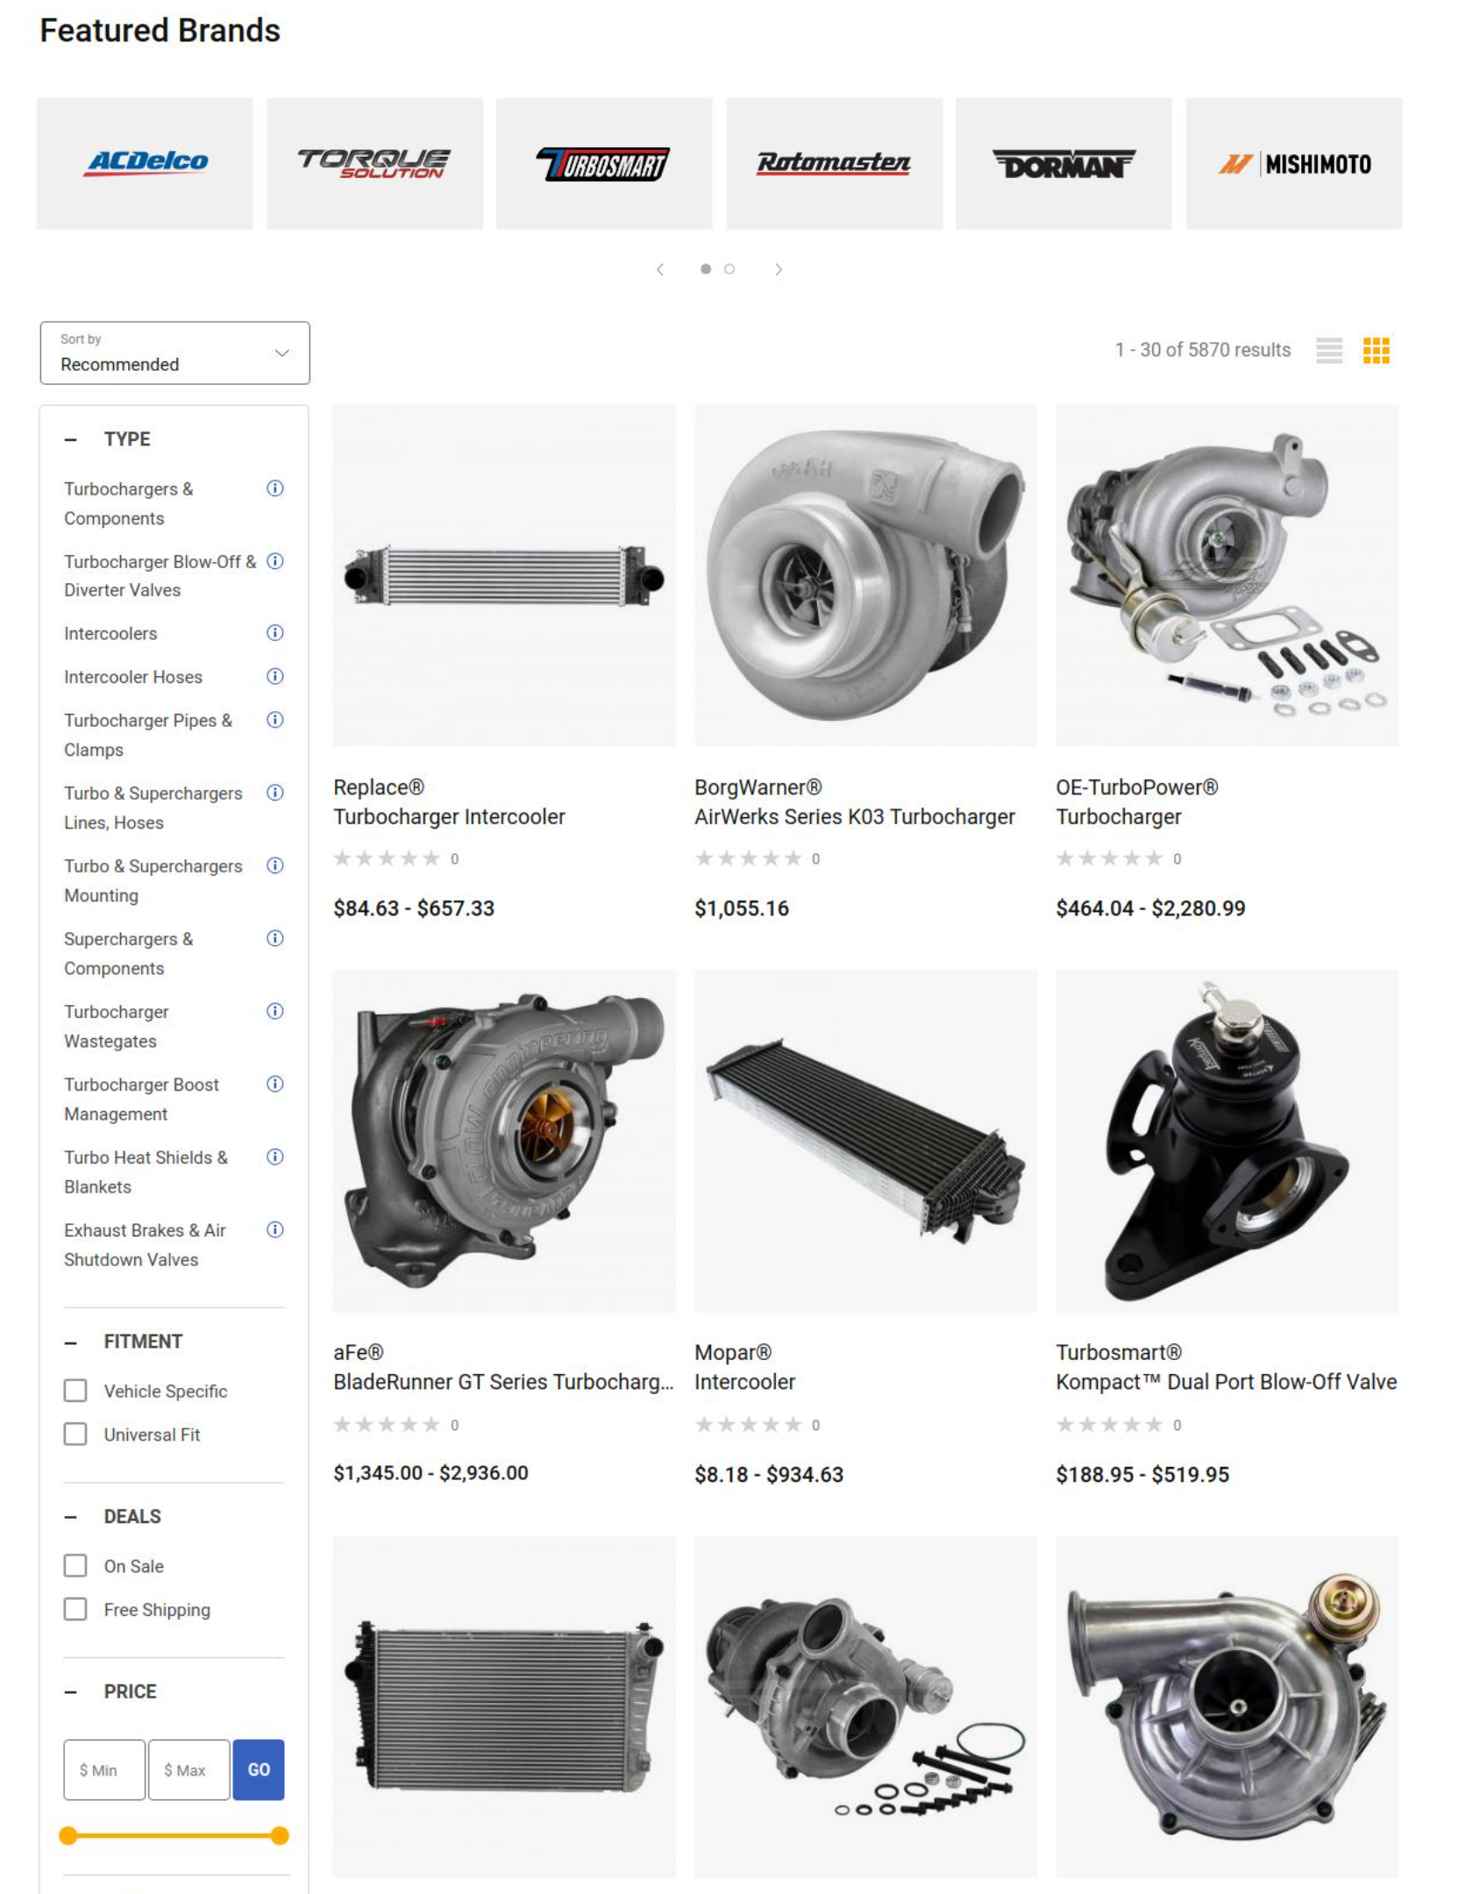
Task: Filter by Turbocharger Wastegates
Action: 117,1026
